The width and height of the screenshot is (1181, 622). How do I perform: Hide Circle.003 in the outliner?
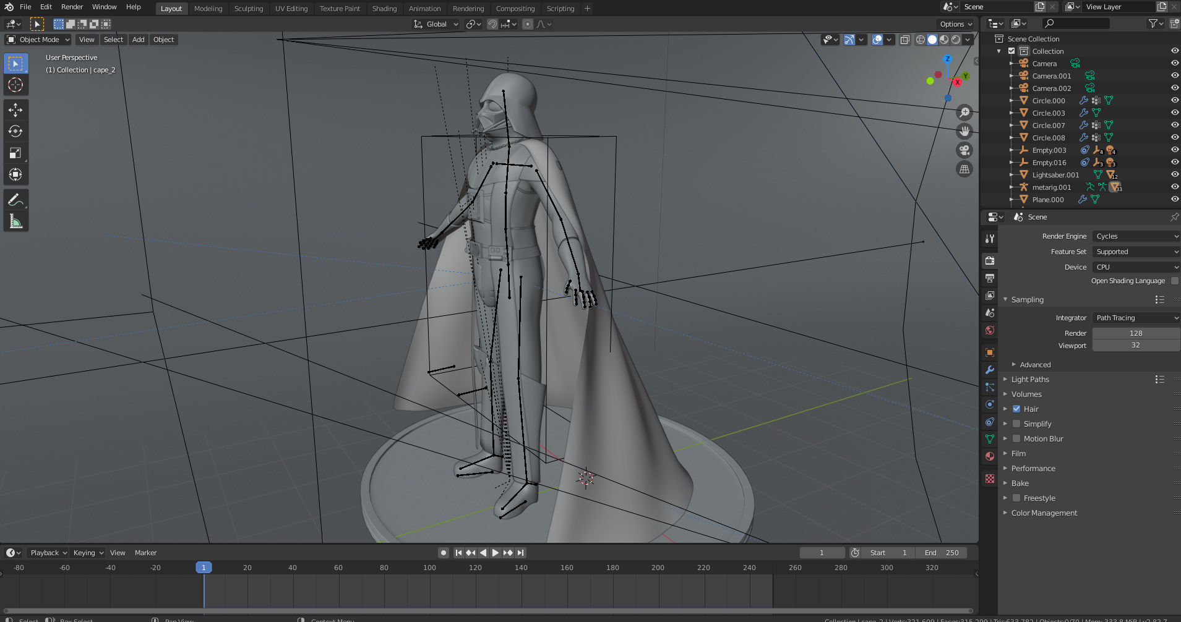tap(1174, 113)
